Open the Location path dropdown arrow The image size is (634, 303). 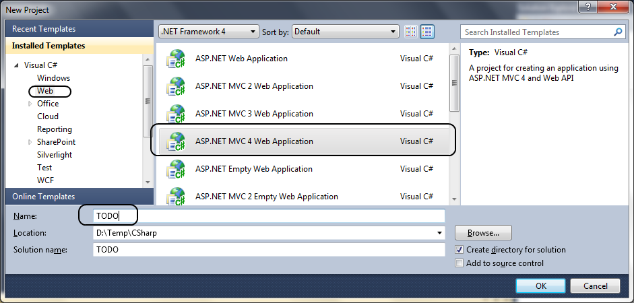[439, 233]
